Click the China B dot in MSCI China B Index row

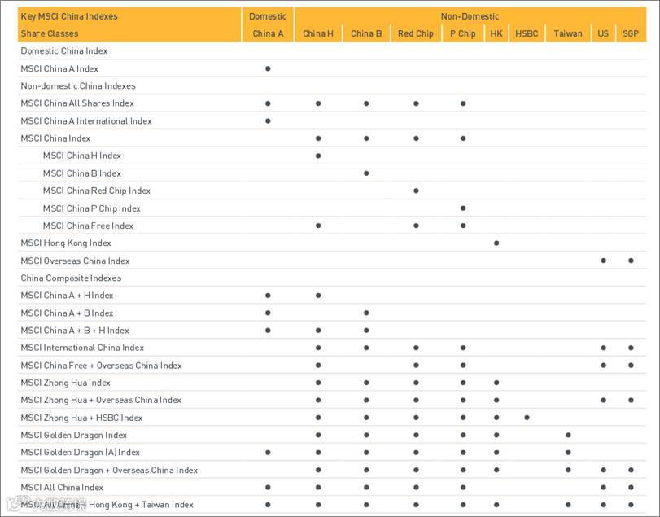coord(366,173)
